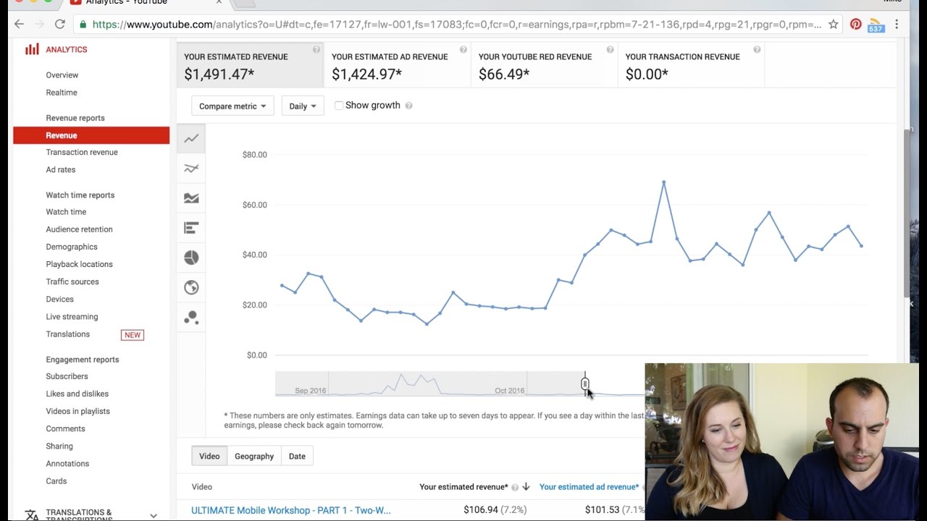
Task: Open Subscribers report
Action: 67,376
